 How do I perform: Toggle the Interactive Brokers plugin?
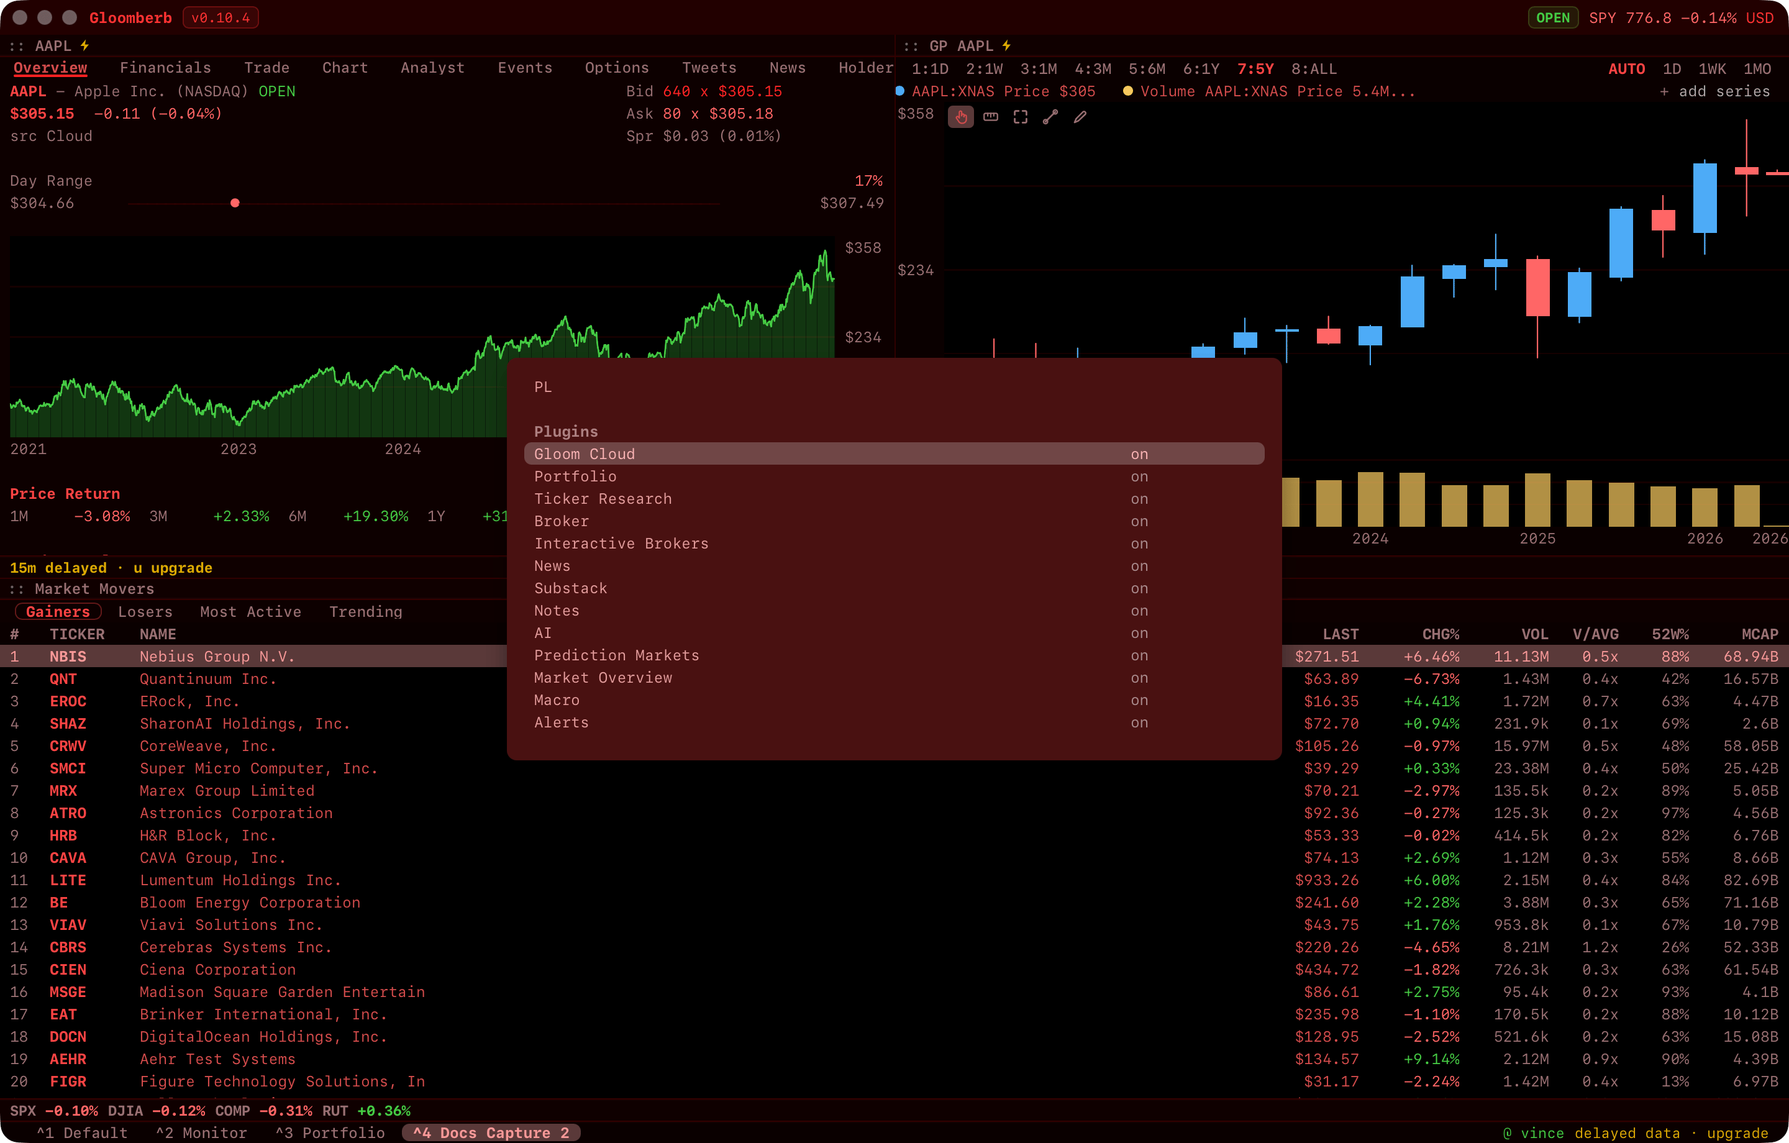coord(894,544)
